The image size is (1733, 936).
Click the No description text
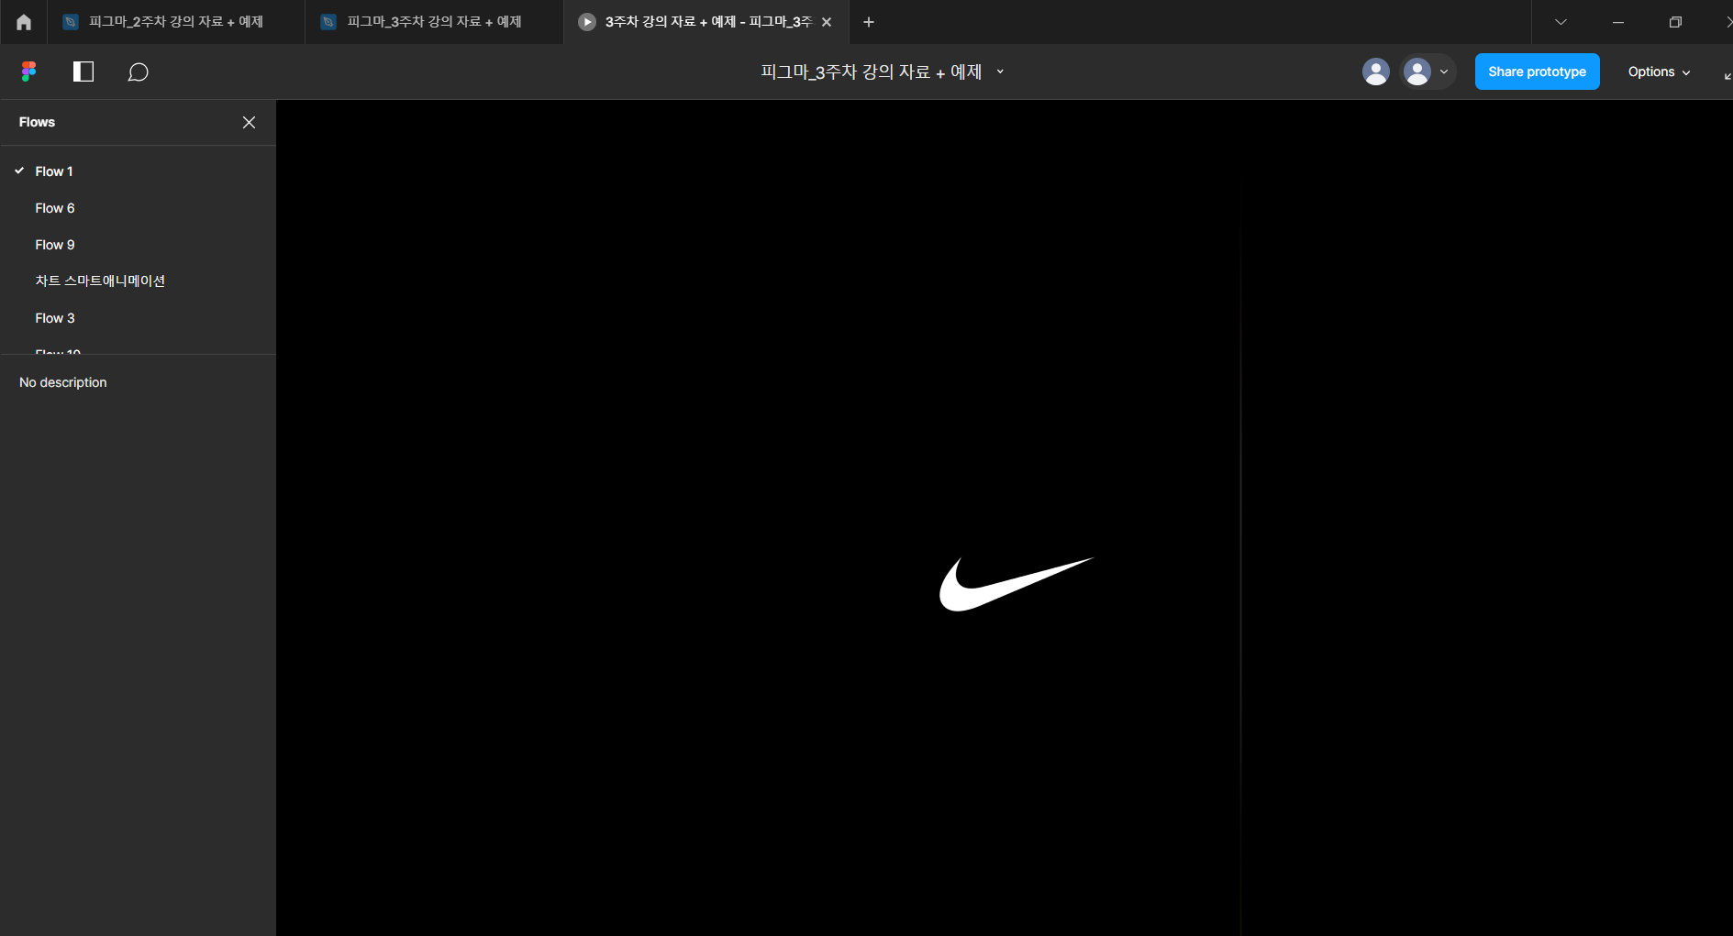point(63,382)
